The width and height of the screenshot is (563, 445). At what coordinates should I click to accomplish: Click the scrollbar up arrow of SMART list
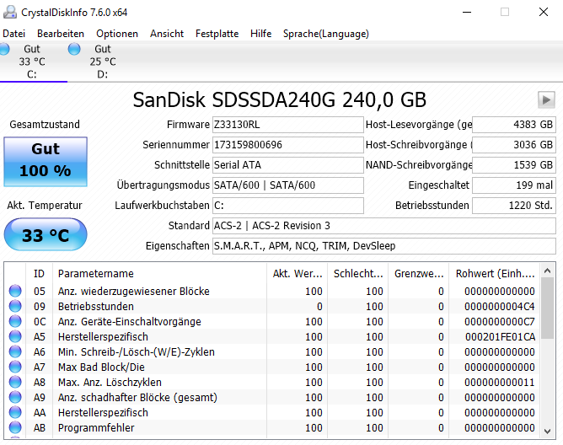tap(547, 271)
